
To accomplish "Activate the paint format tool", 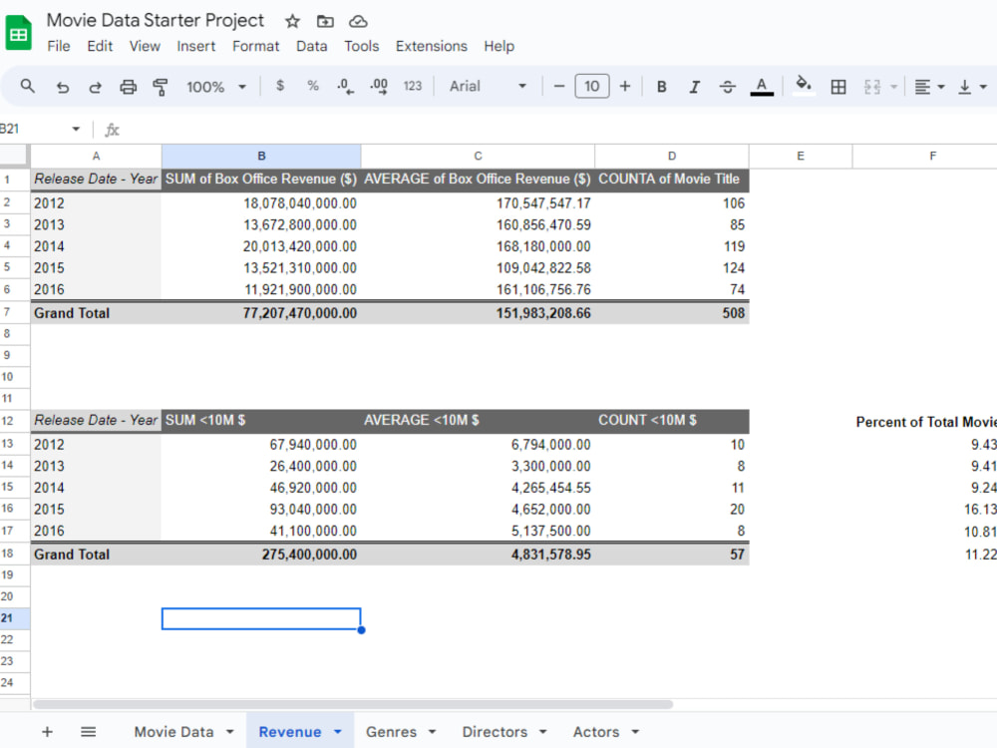I will click(161, 87).
